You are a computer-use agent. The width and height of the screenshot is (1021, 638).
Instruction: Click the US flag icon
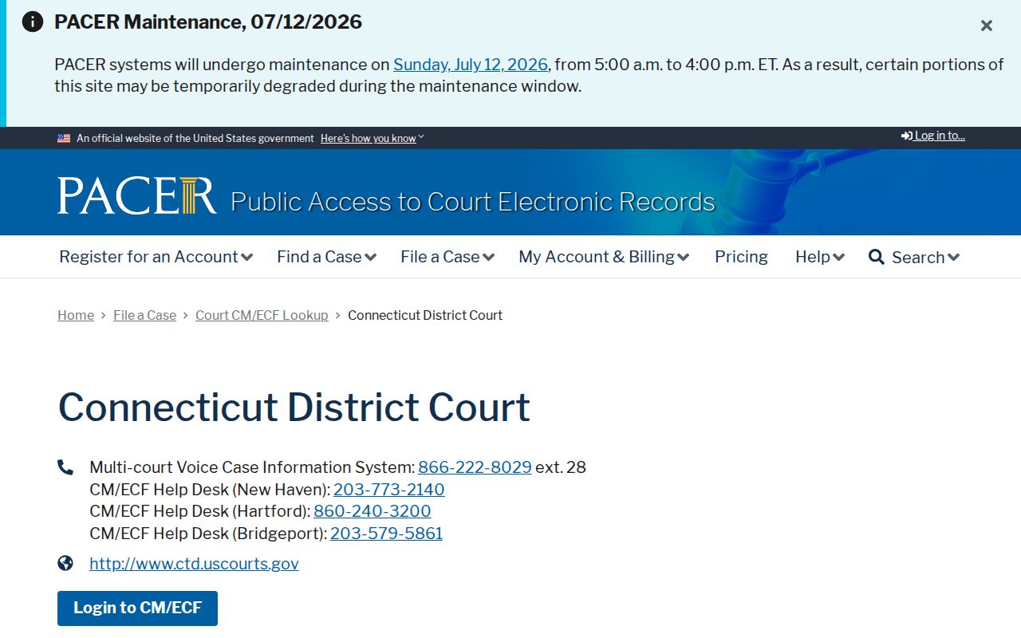(64, 139)
